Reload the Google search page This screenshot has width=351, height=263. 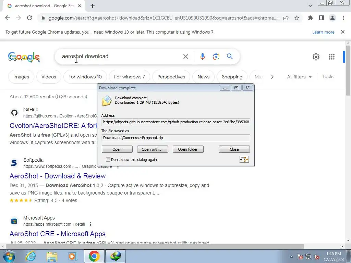pos(29,18)
